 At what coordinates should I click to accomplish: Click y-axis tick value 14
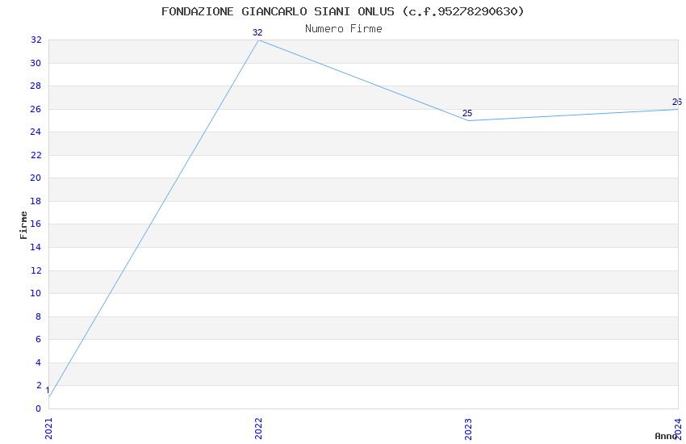(36, 247)
